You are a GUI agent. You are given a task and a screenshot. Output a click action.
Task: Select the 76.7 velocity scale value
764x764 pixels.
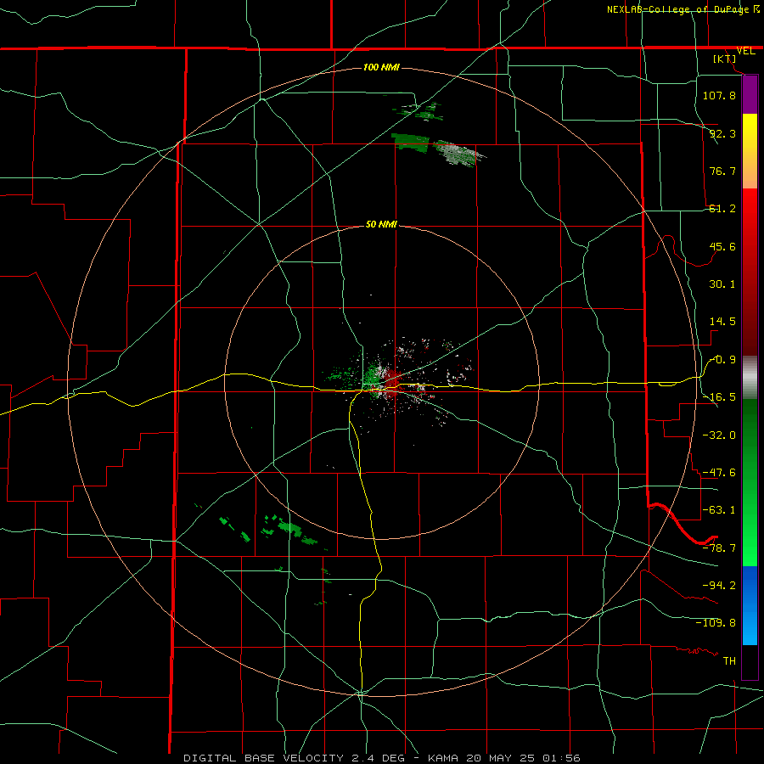pyautogui.click(x=722, y=171)
